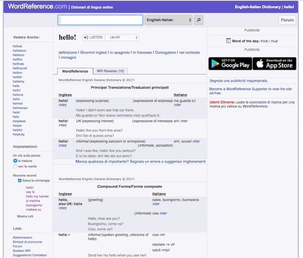
Task: Click the Word of the day calendar icon
Action: [x=228, y=41]
